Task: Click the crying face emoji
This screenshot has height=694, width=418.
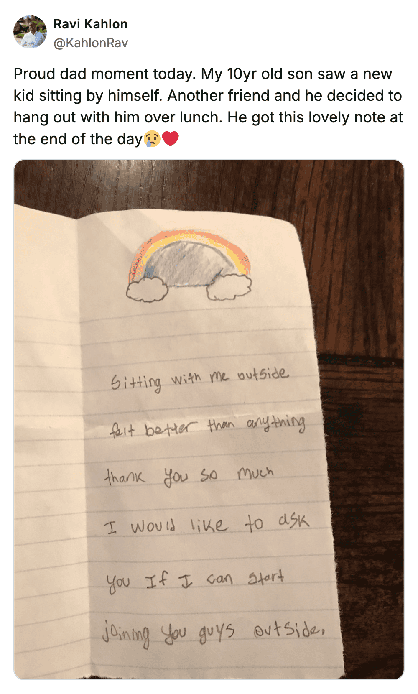Action: (152, 139)
